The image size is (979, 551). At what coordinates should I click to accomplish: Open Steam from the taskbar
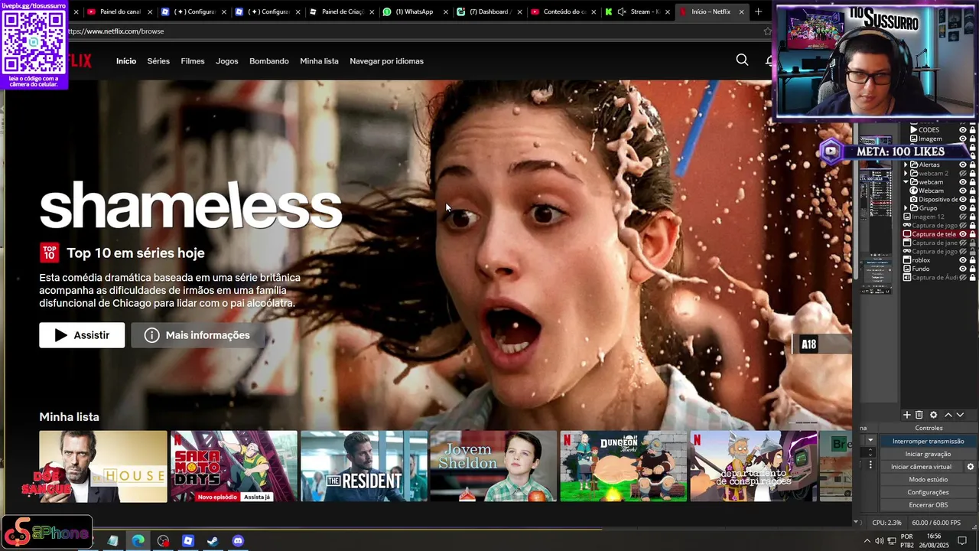(213, 541)
